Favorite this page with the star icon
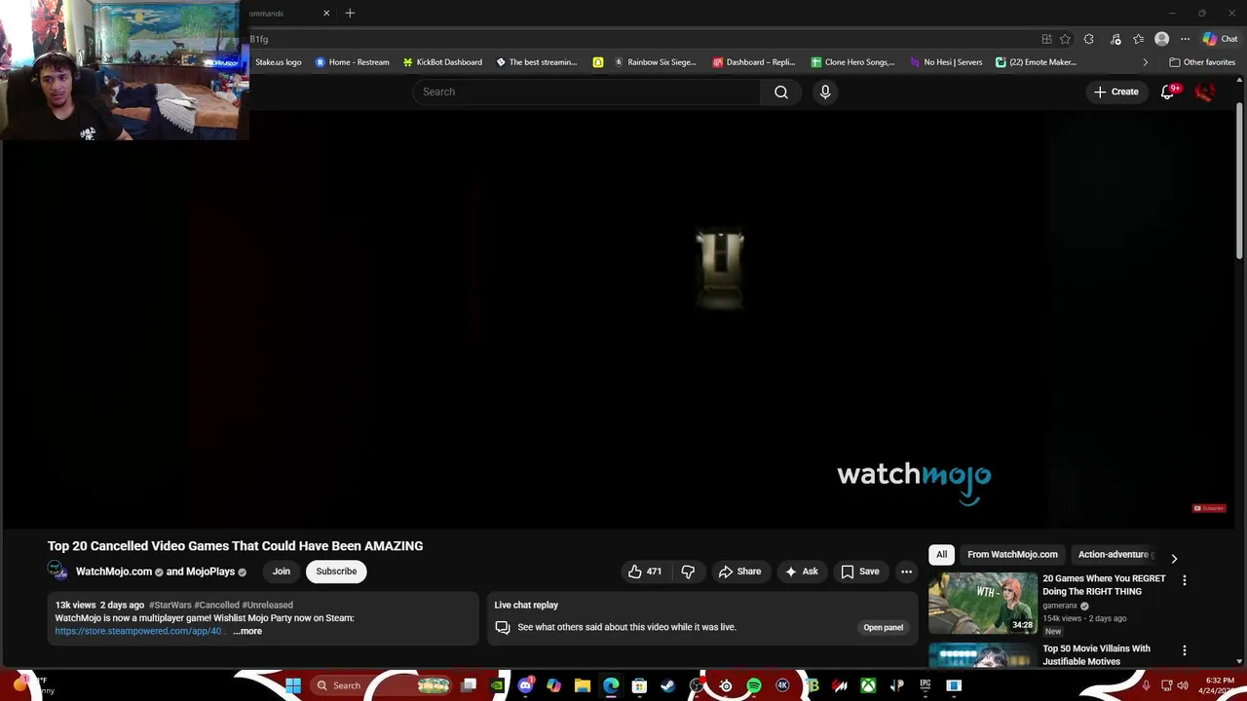This screenshot has width=1247, height=701. 1065,39
